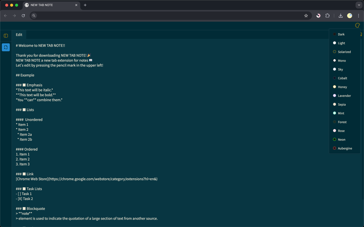Click the '**This text will be bold.**' line
This screenshot has width=364, height=227.
[36, 95]
